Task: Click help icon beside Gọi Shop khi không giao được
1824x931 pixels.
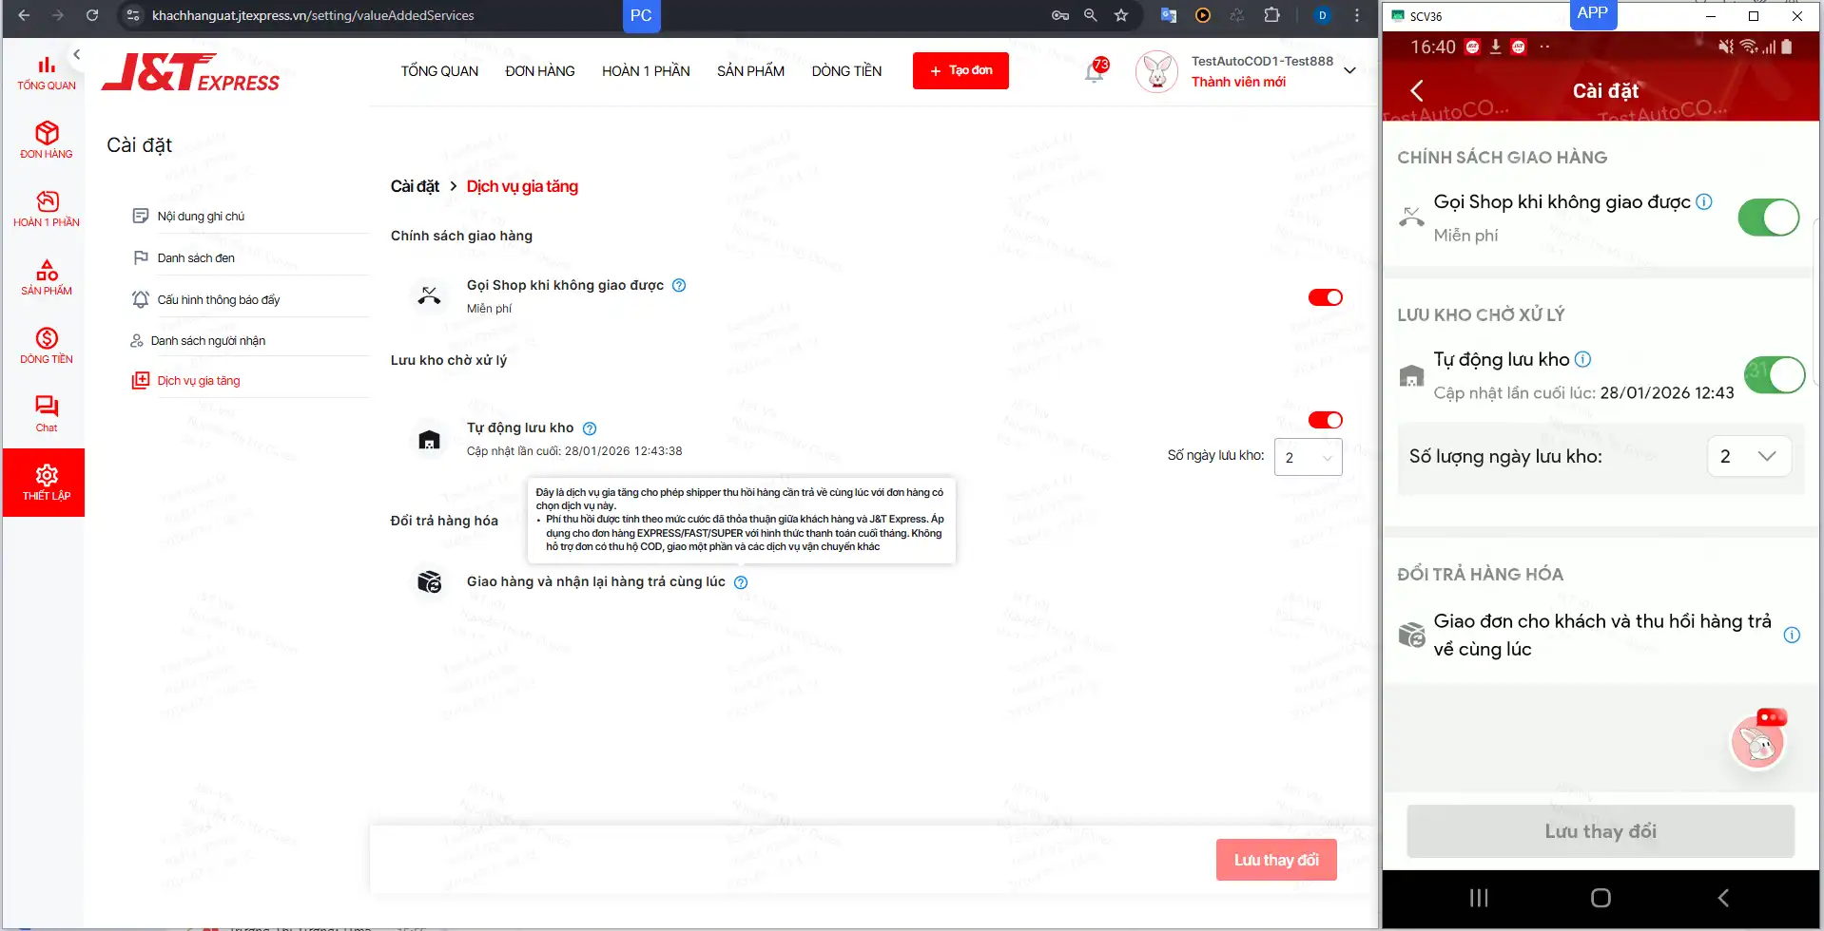Action: 679,285
